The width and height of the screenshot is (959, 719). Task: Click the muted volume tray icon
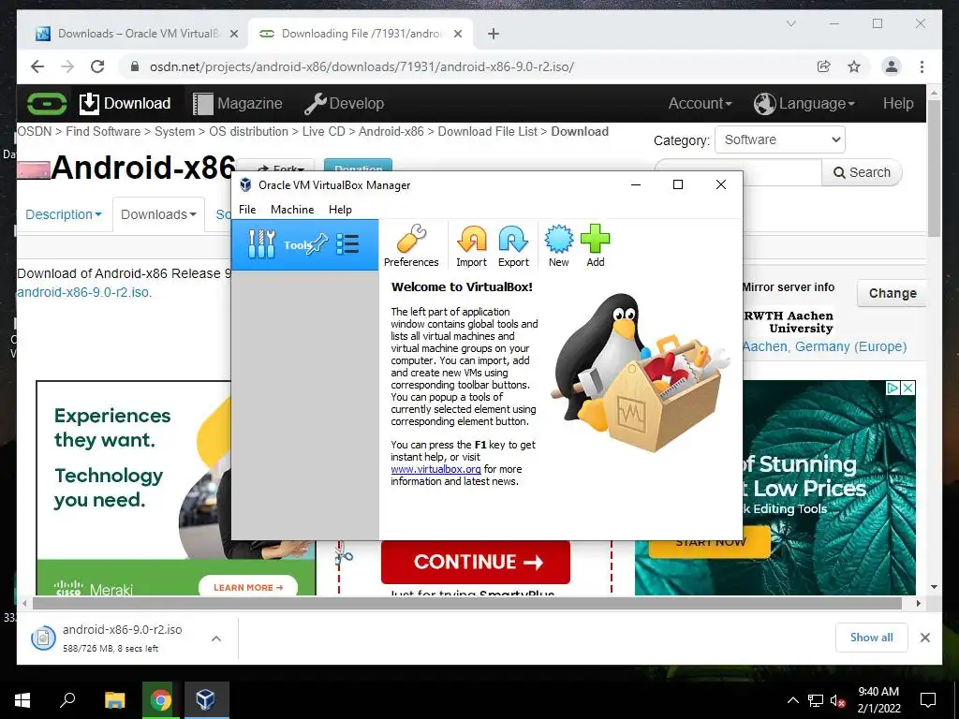point(837,700)
